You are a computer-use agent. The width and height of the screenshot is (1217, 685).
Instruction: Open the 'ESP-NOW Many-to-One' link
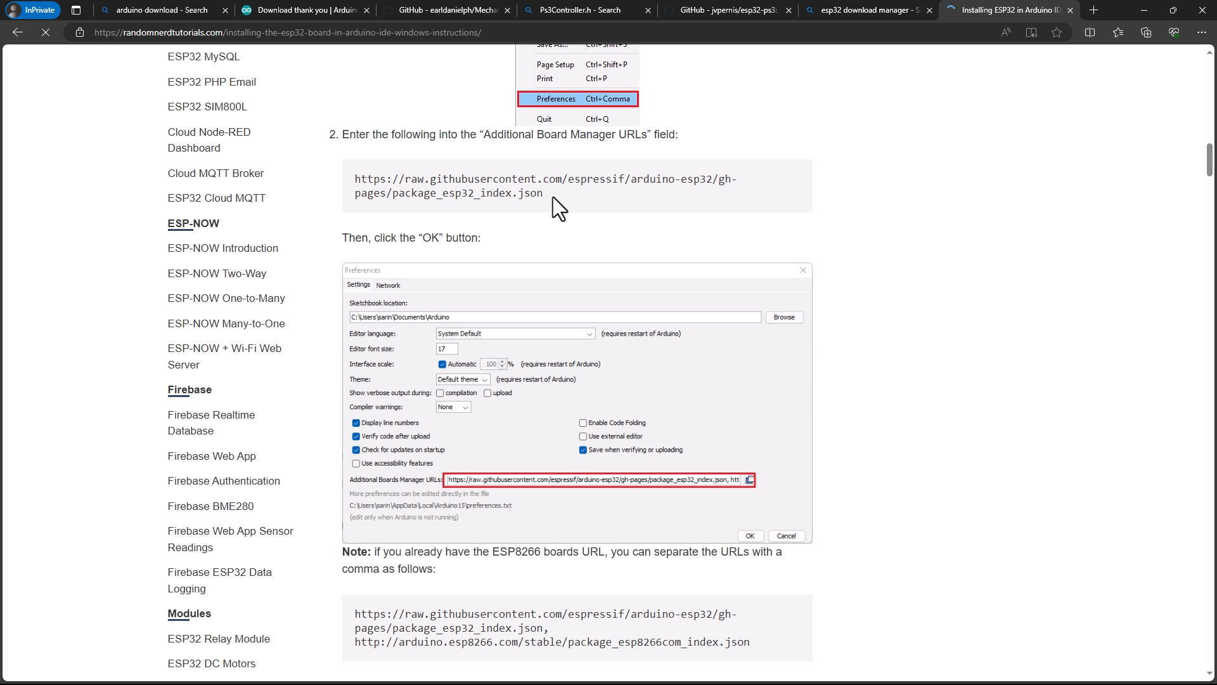(x=226, y=323)
